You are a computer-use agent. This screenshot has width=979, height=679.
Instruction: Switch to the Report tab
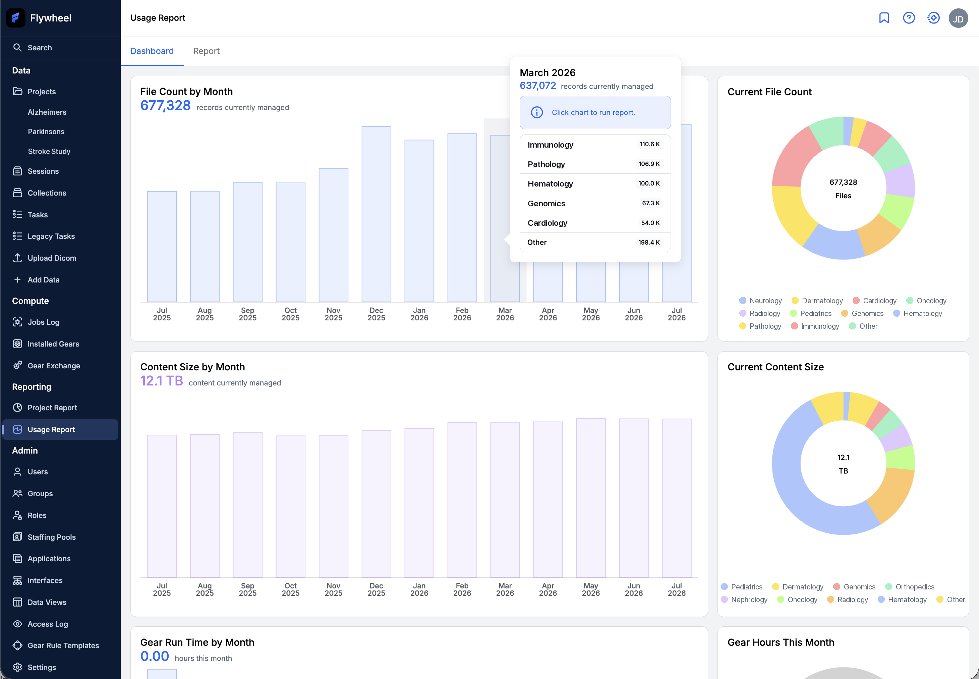tap(206, 51)
